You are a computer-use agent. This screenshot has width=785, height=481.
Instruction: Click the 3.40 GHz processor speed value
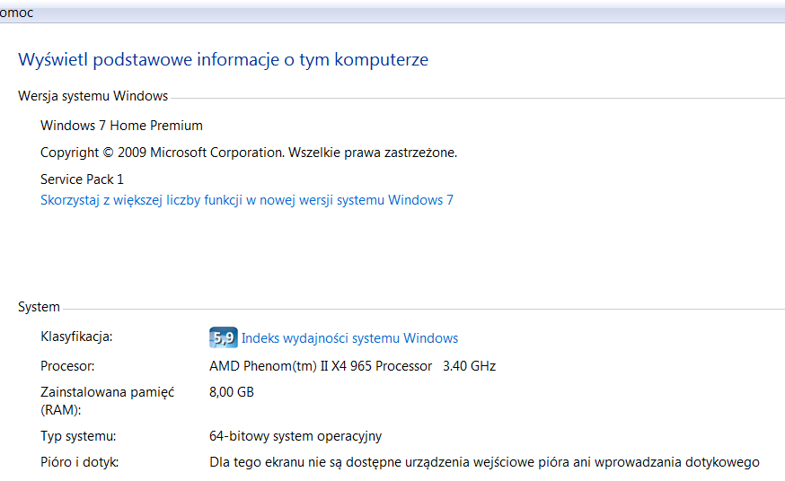pos(469,366)
